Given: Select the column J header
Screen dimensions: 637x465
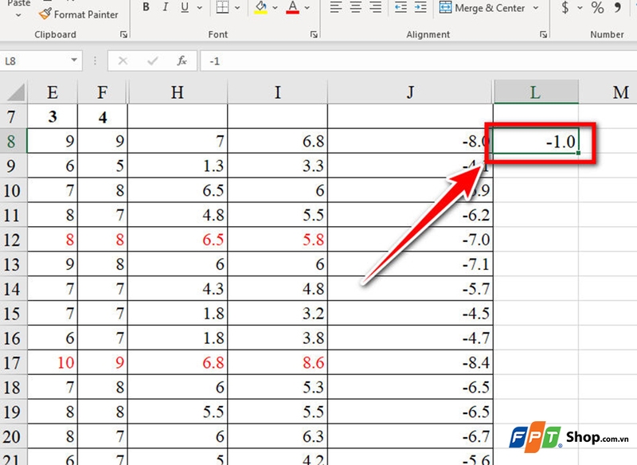Looking at the screenshot, I should point(409,92).
